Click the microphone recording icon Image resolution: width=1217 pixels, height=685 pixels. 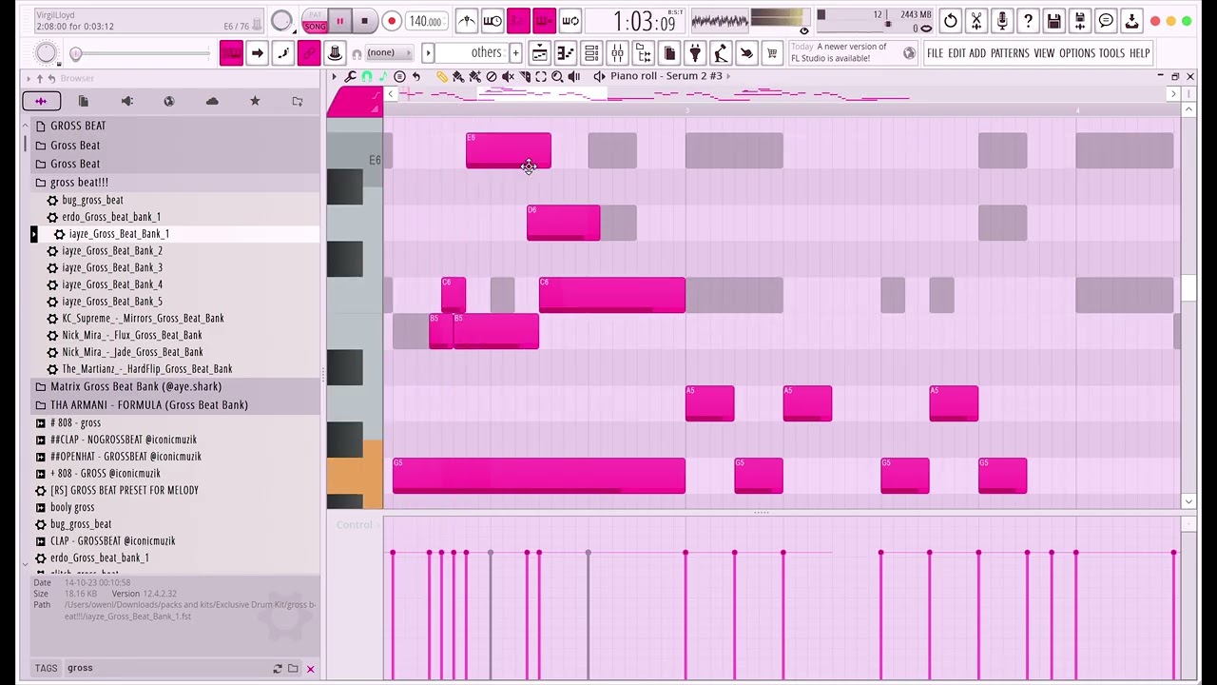(1002, 21)
